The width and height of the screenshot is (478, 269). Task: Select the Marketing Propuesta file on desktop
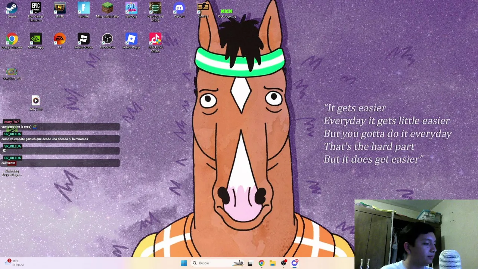12,173
